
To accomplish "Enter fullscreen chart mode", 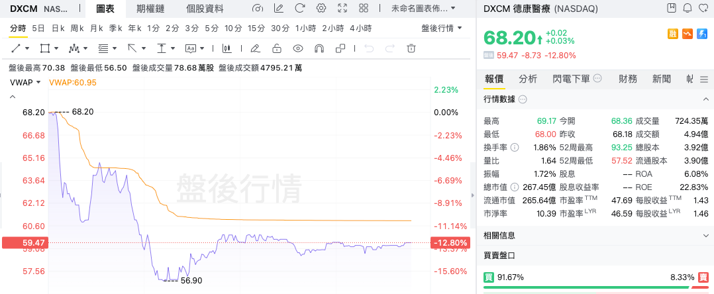I will point(342,9).
